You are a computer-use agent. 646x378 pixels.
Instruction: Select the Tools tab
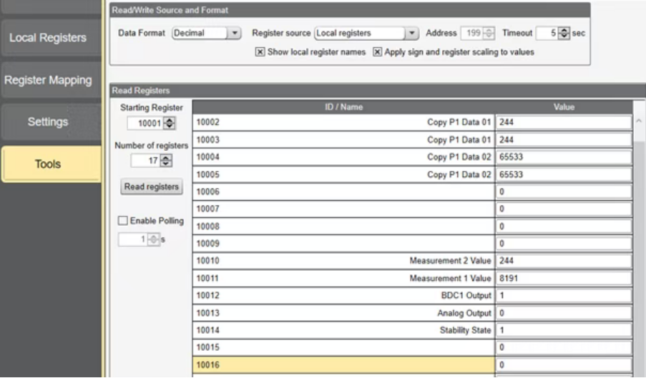pyautogui.click(x=48, y=164)
